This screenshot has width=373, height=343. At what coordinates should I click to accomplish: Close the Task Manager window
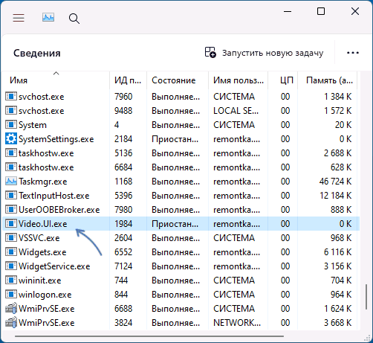[x=355, y=11]
